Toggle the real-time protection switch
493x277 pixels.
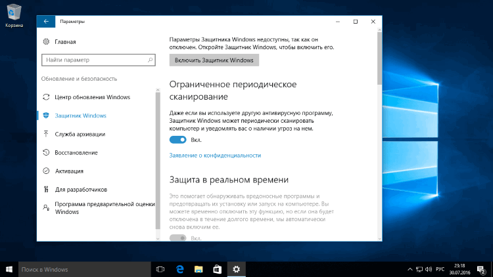178,238
